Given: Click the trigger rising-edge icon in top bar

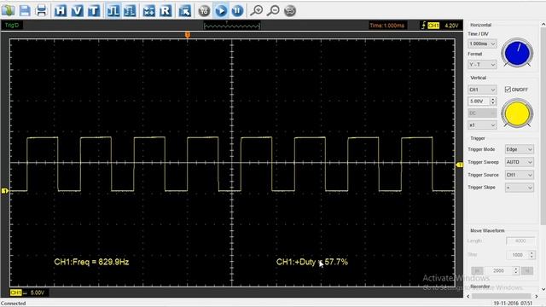Looking at the screenshot, I should click(423, 25).
